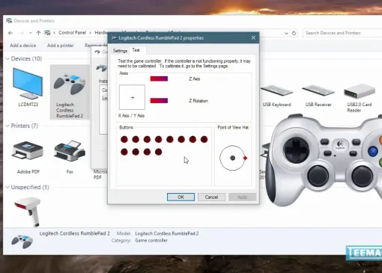Viewport: 382px width, 273px height.
Task: Click the Devices and Printers title bar icon
Action: pyautogui.click(x=9, y=21)
